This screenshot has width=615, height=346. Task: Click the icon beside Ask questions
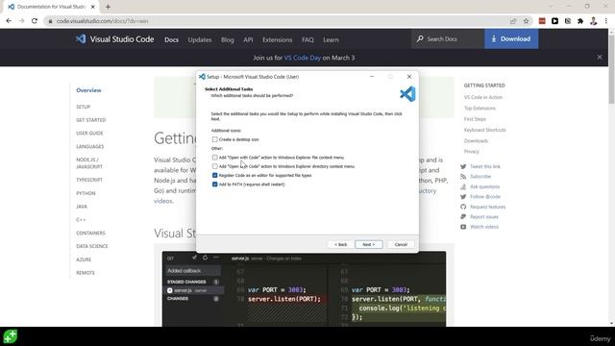463,186
